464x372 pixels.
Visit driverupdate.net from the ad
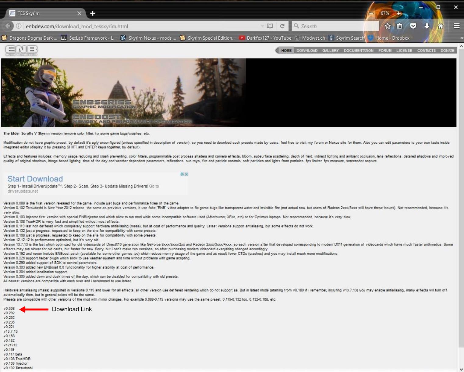23,191
